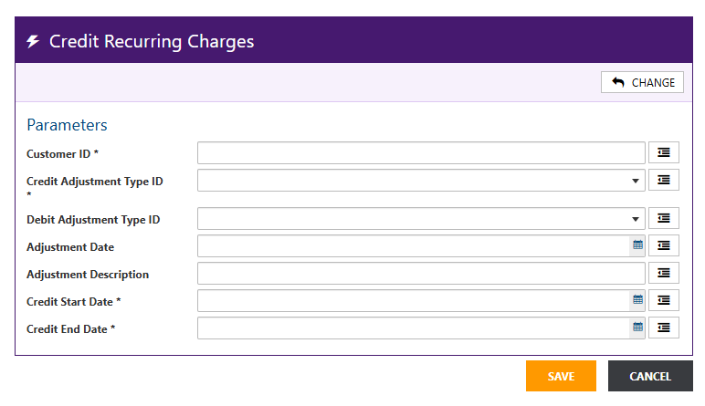Focus the Customer ID text field
The height and width of the screenshot is (406, 705).
421,153
